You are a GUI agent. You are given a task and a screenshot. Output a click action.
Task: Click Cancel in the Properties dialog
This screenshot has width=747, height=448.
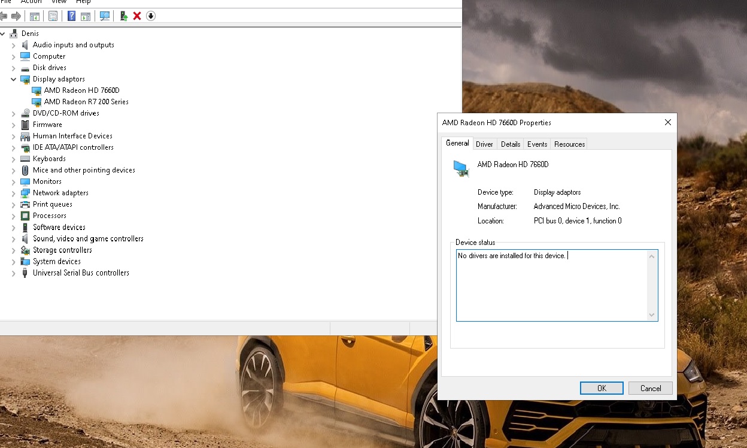(651, 388)
